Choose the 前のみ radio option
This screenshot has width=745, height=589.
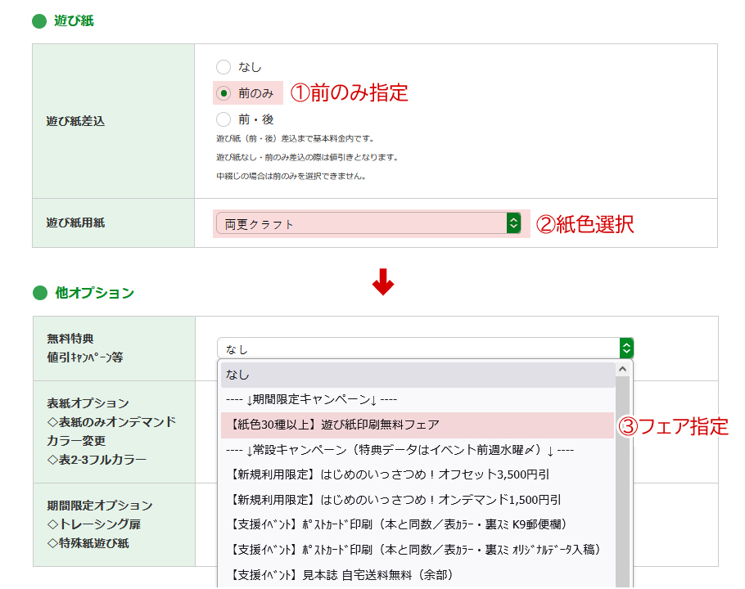pyautogui.click(x=223, y=93)
